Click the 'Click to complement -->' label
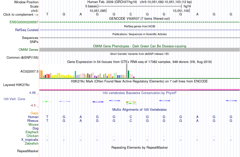The width and height of the screenshot is (240, 157). pos(21,15)
